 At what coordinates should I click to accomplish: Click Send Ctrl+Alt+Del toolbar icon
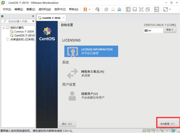pos(97,9)
